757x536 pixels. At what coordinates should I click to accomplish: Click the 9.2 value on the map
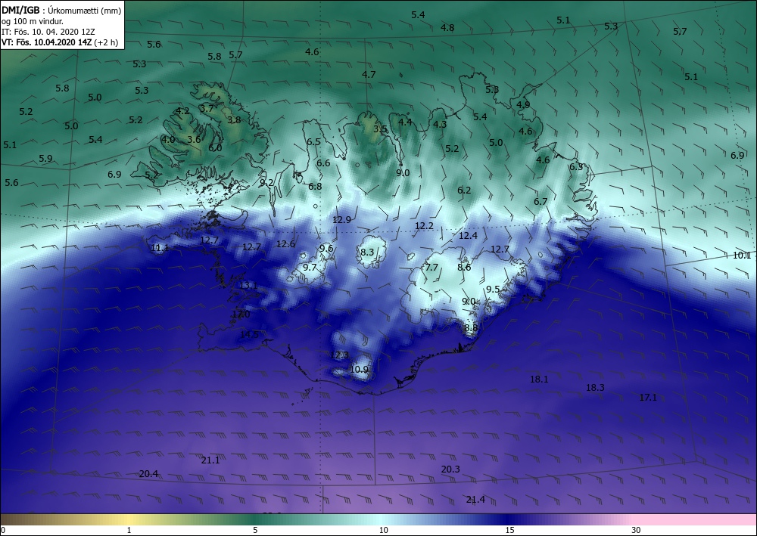(x=267, y=183)
